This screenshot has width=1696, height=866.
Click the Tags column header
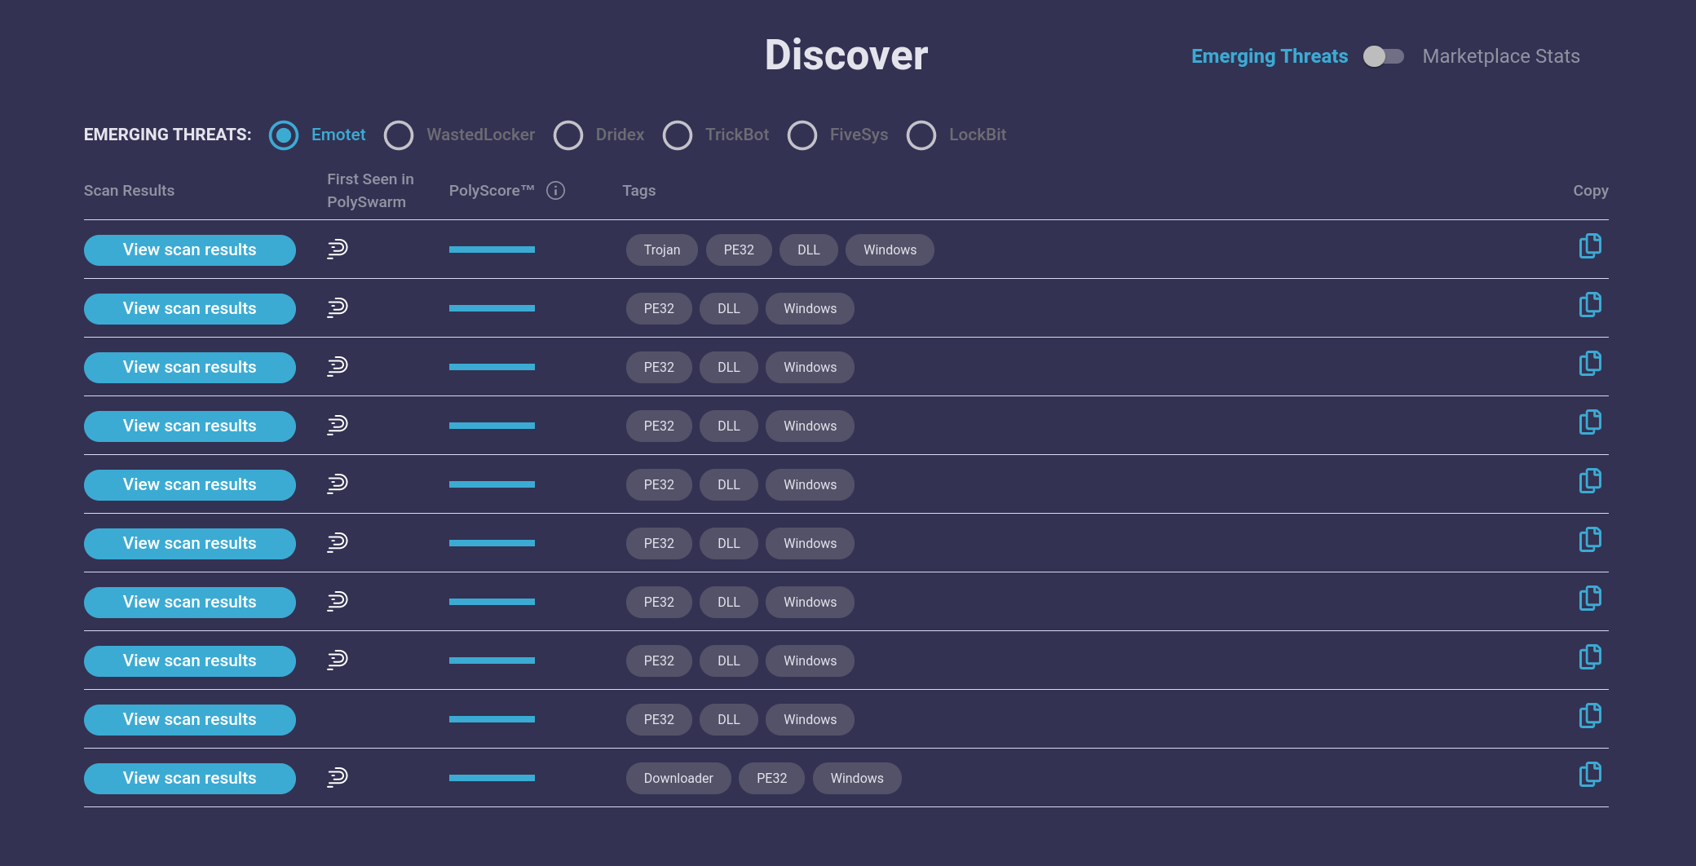point(638,191)
